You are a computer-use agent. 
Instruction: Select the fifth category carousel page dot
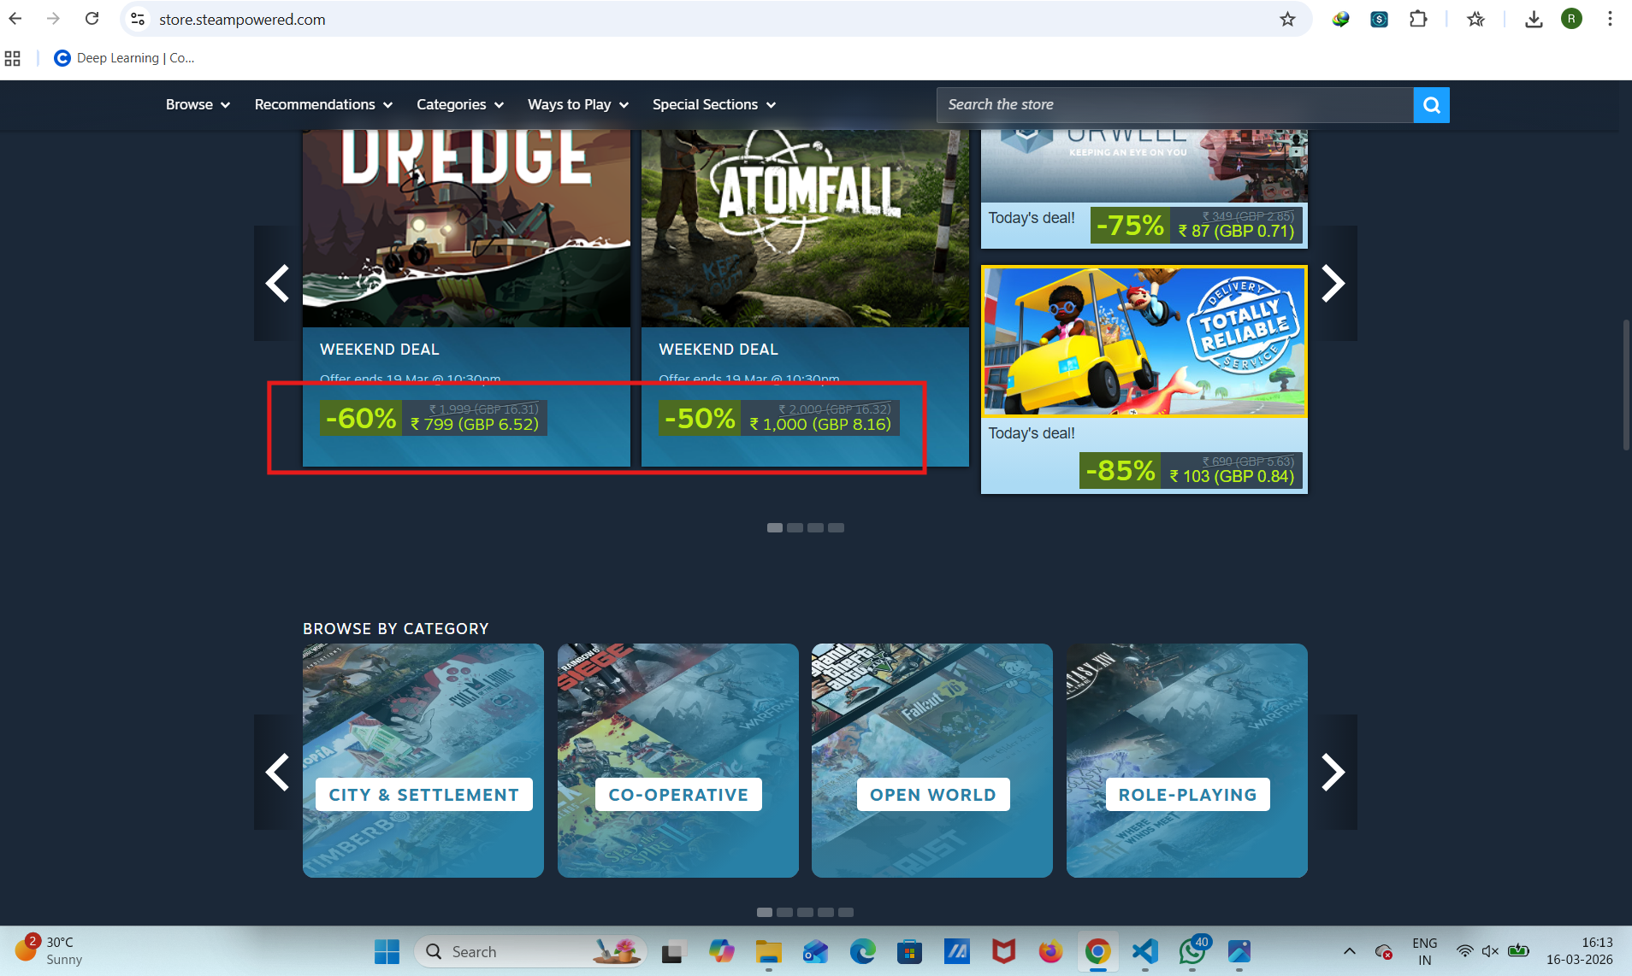click(x=847, y=912)
